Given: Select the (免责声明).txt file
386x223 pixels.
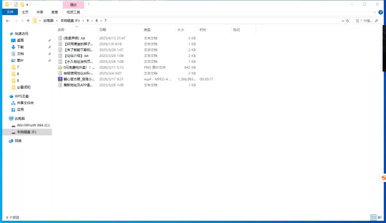Looking at the screenshot, I should (74, 38).
